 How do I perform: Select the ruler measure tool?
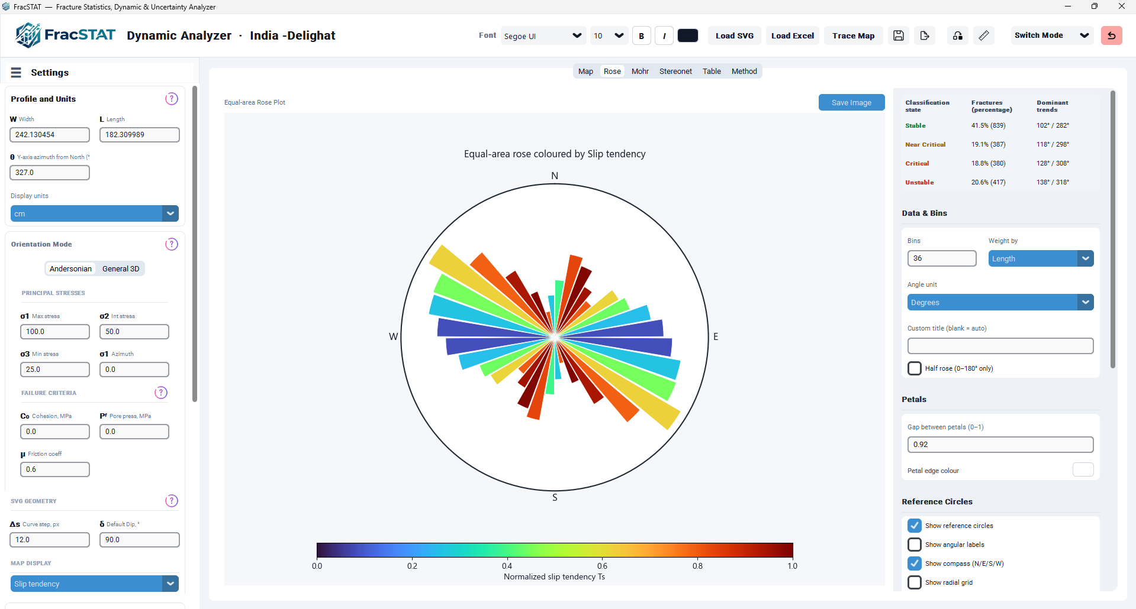pyautogui.click(x=984, y=35)
